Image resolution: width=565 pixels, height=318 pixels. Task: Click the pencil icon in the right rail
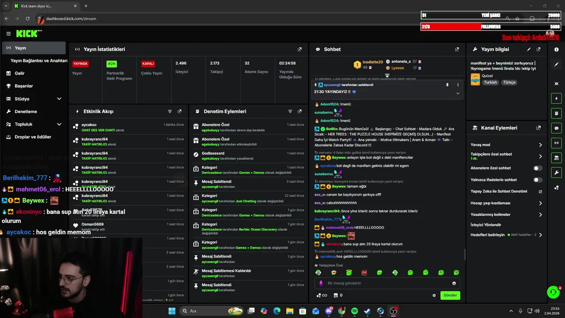(557, 64)
